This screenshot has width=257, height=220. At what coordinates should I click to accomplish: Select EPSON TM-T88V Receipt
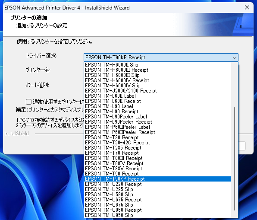pyautogui.click(x=157, y=169)
